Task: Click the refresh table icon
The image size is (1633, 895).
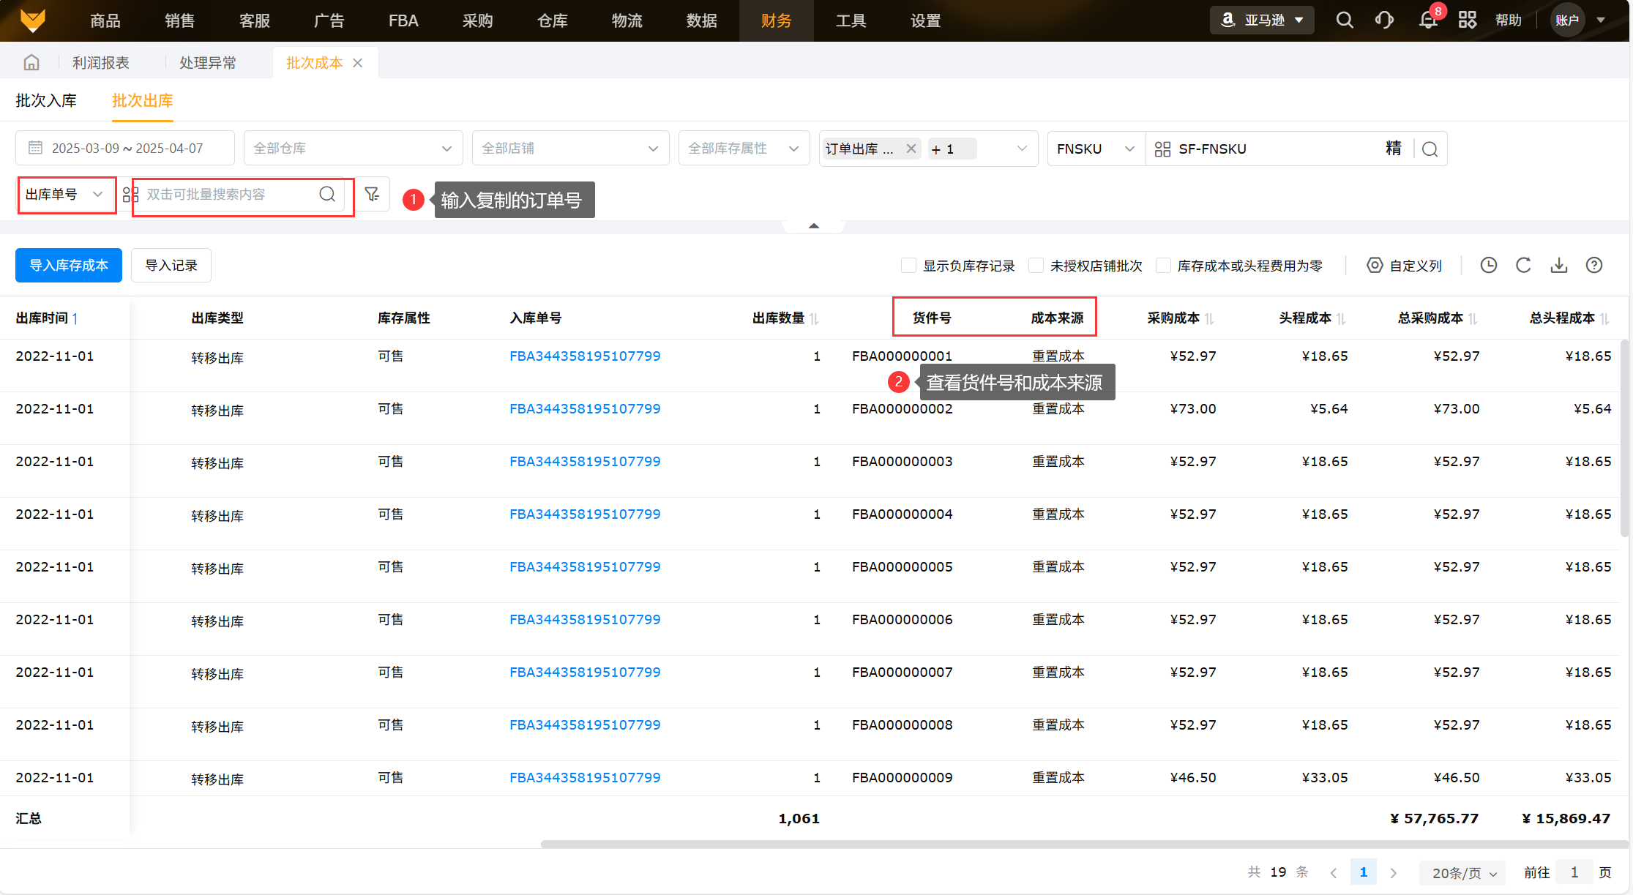Action: tap(1523, 265)
